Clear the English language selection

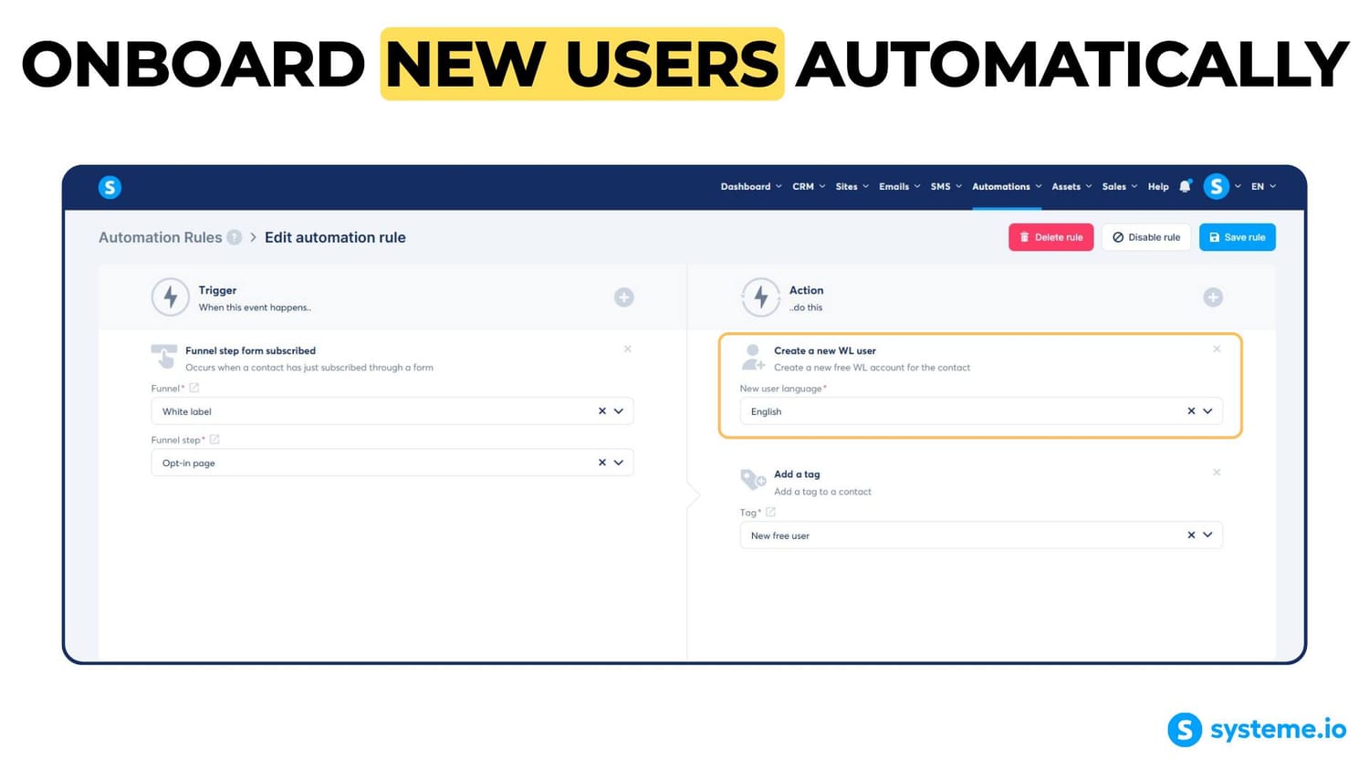pyautogui.click(x=1191, y=411)
